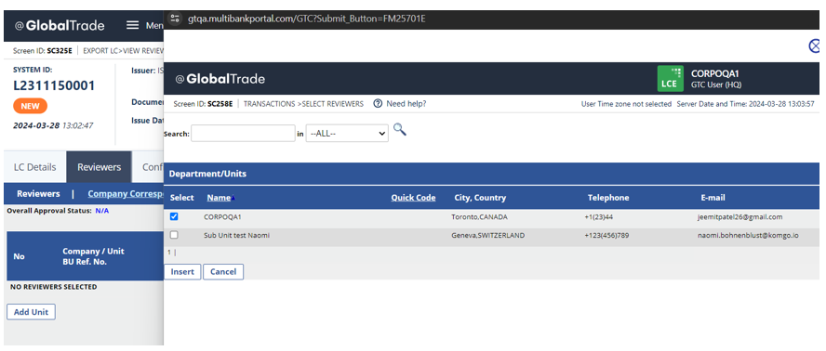Click the Server Date and Time text
This screenshot has width=826, height=351.
click(745, 104)
